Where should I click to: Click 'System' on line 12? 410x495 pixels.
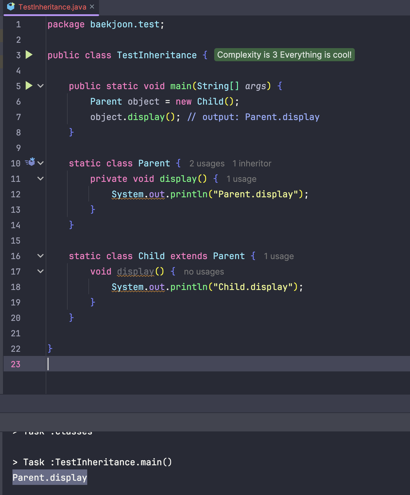coord(128,194)
